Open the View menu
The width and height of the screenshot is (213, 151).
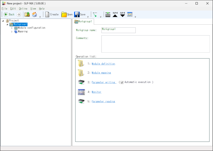coord(33,9)
